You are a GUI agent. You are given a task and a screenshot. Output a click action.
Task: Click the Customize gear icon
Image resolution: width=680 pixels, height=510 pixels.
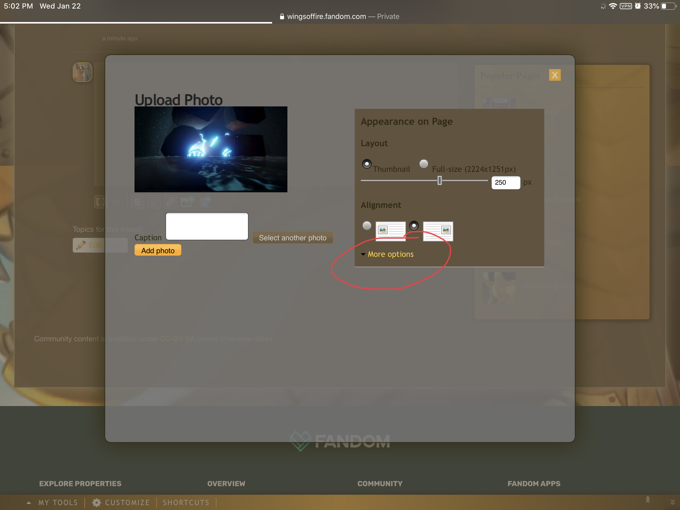click(x=97, y=502)
